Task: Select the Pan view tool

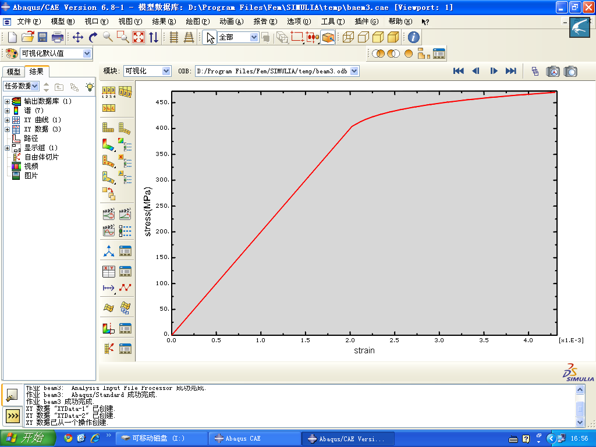Action: coord(78,37)
